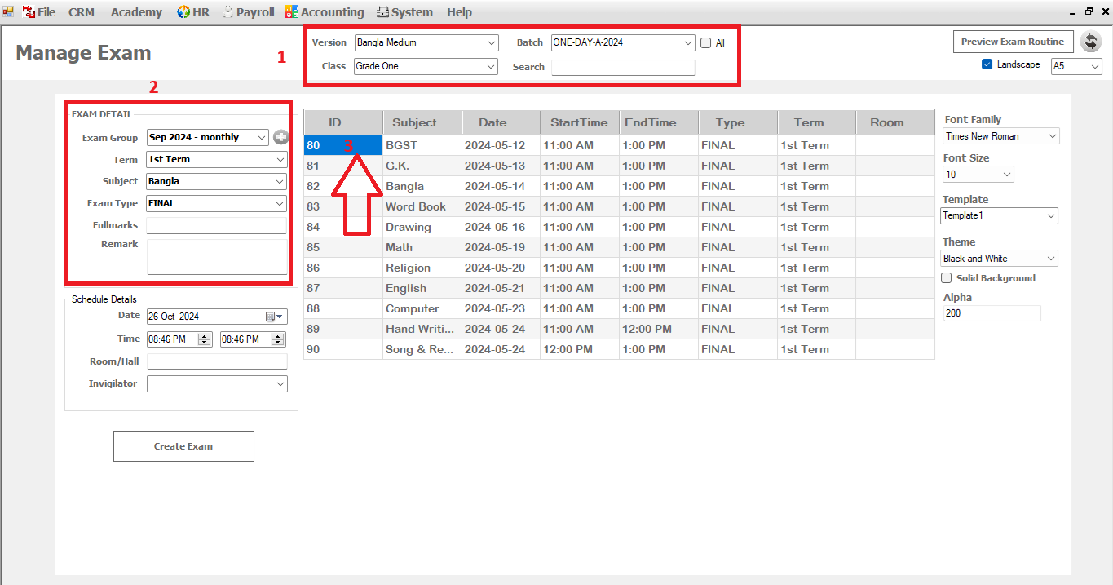Click the date cell 2024-05-19
Image resolution: width=1113 pixels, height=585 pixels.
coord(501,247)
